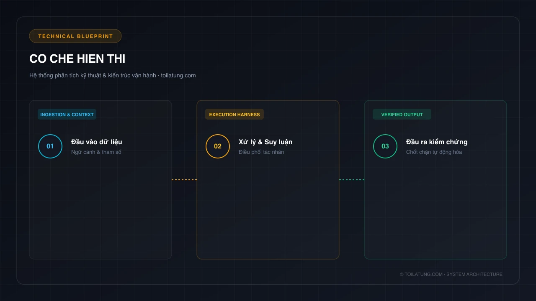
Task: Click the 01 step circle
Action: click(x=50, y=146)
